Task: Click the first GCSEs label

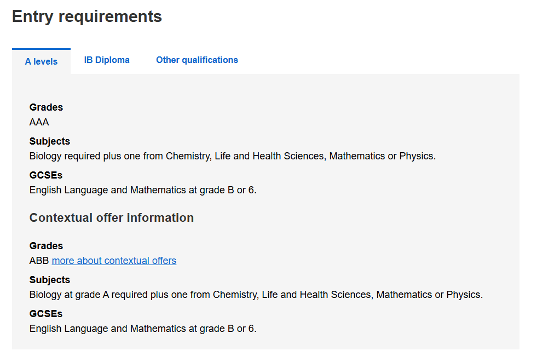Action: point(46,175)
